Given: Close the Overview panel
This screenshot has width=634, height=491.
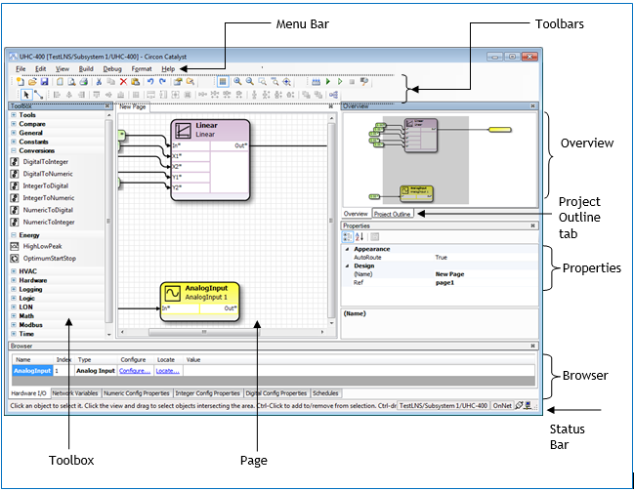Looking at the screenshot, I should (x=533, y=105).
